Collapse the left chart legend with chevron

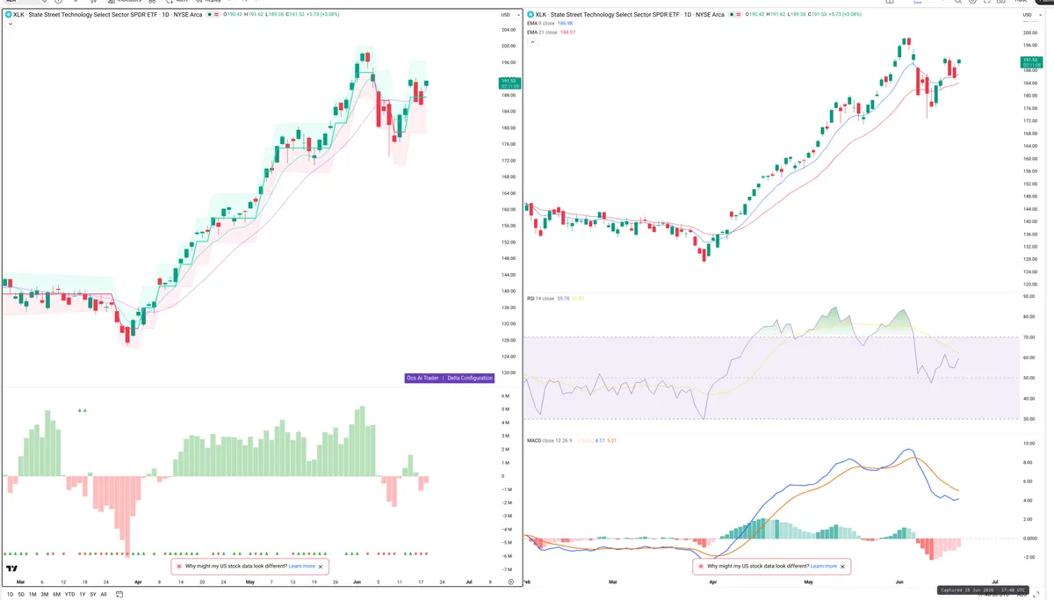point(10,24)
